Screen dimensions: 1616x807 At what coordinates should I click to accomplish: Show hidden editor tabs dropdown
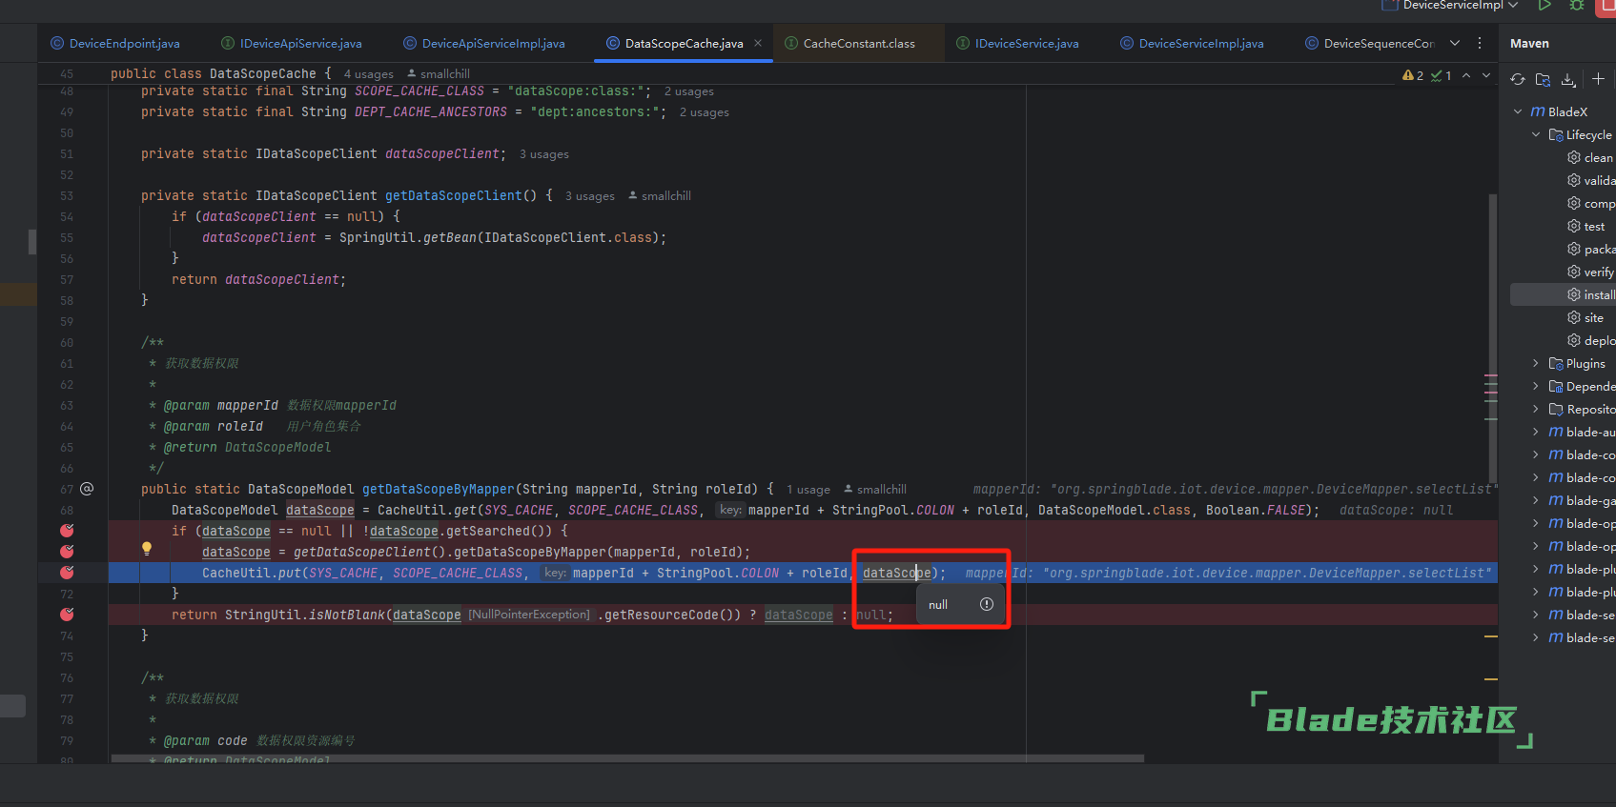pyautogui.click(x=1455, y=43)
